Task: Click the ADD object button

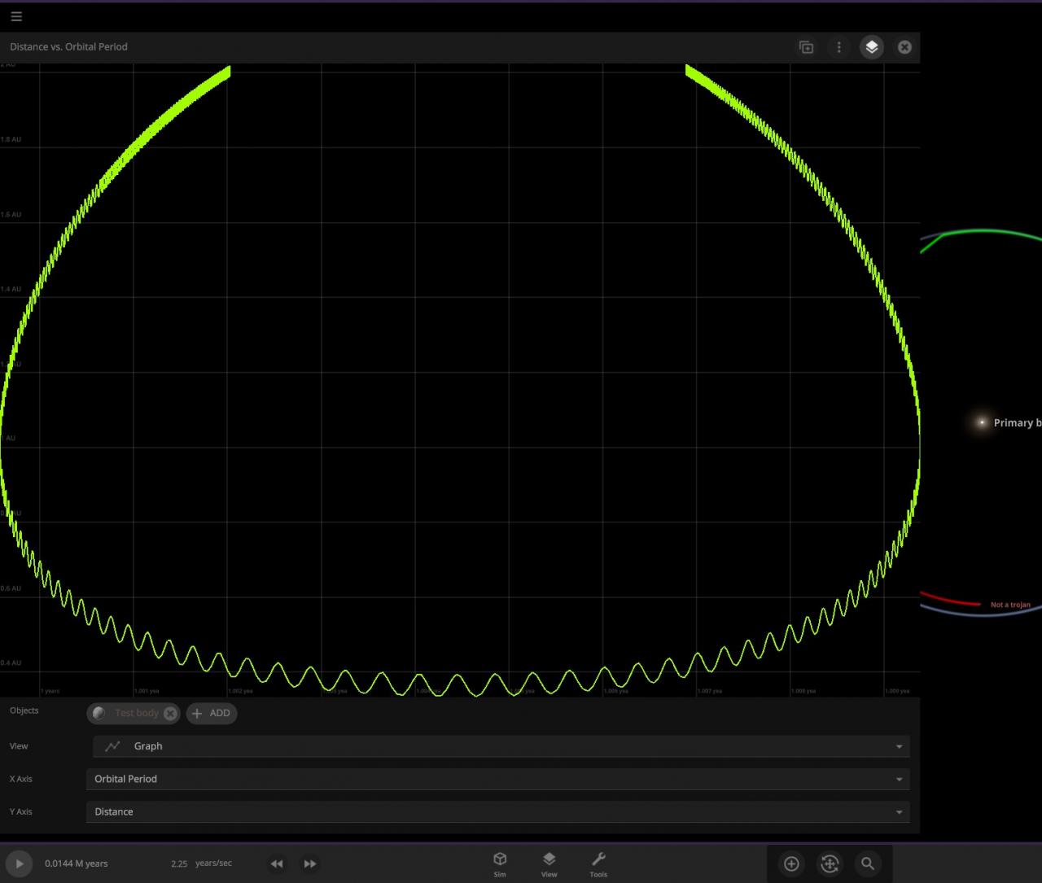Action: (x=212, y=714)
